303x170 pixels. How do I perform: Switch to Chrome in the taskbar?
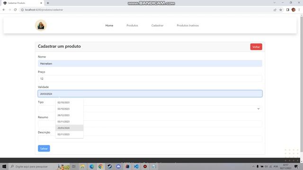click(100, 167)
